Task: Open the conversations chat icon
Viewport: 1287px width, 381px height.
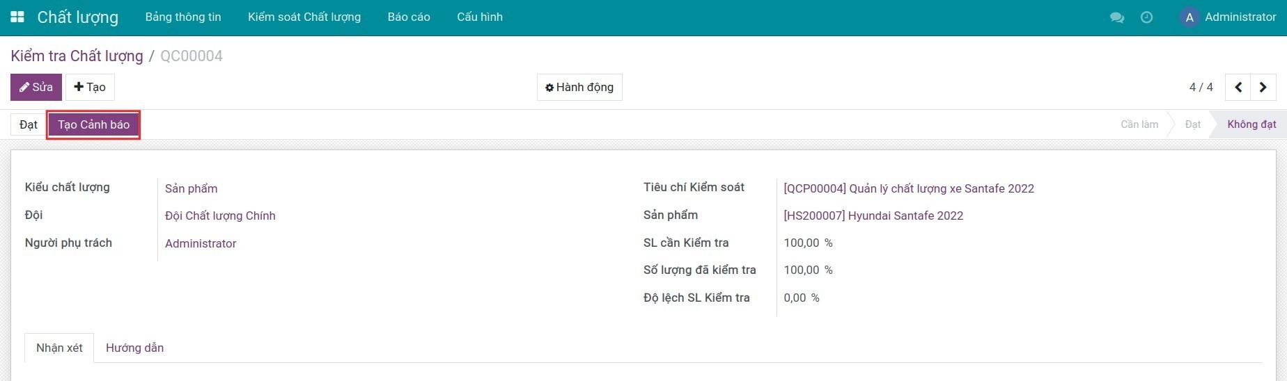Action: [x=1117, y=17]
